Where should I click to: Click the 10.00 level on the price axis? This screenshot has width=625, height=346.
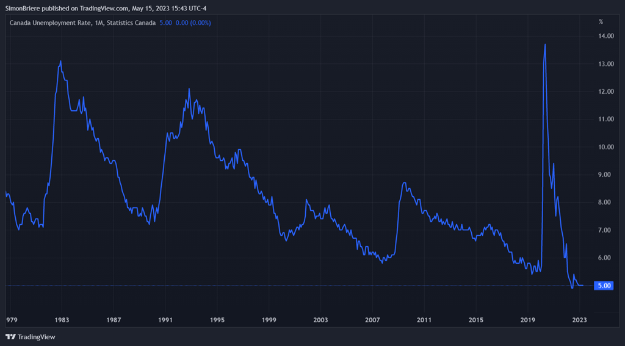point(606,147)
